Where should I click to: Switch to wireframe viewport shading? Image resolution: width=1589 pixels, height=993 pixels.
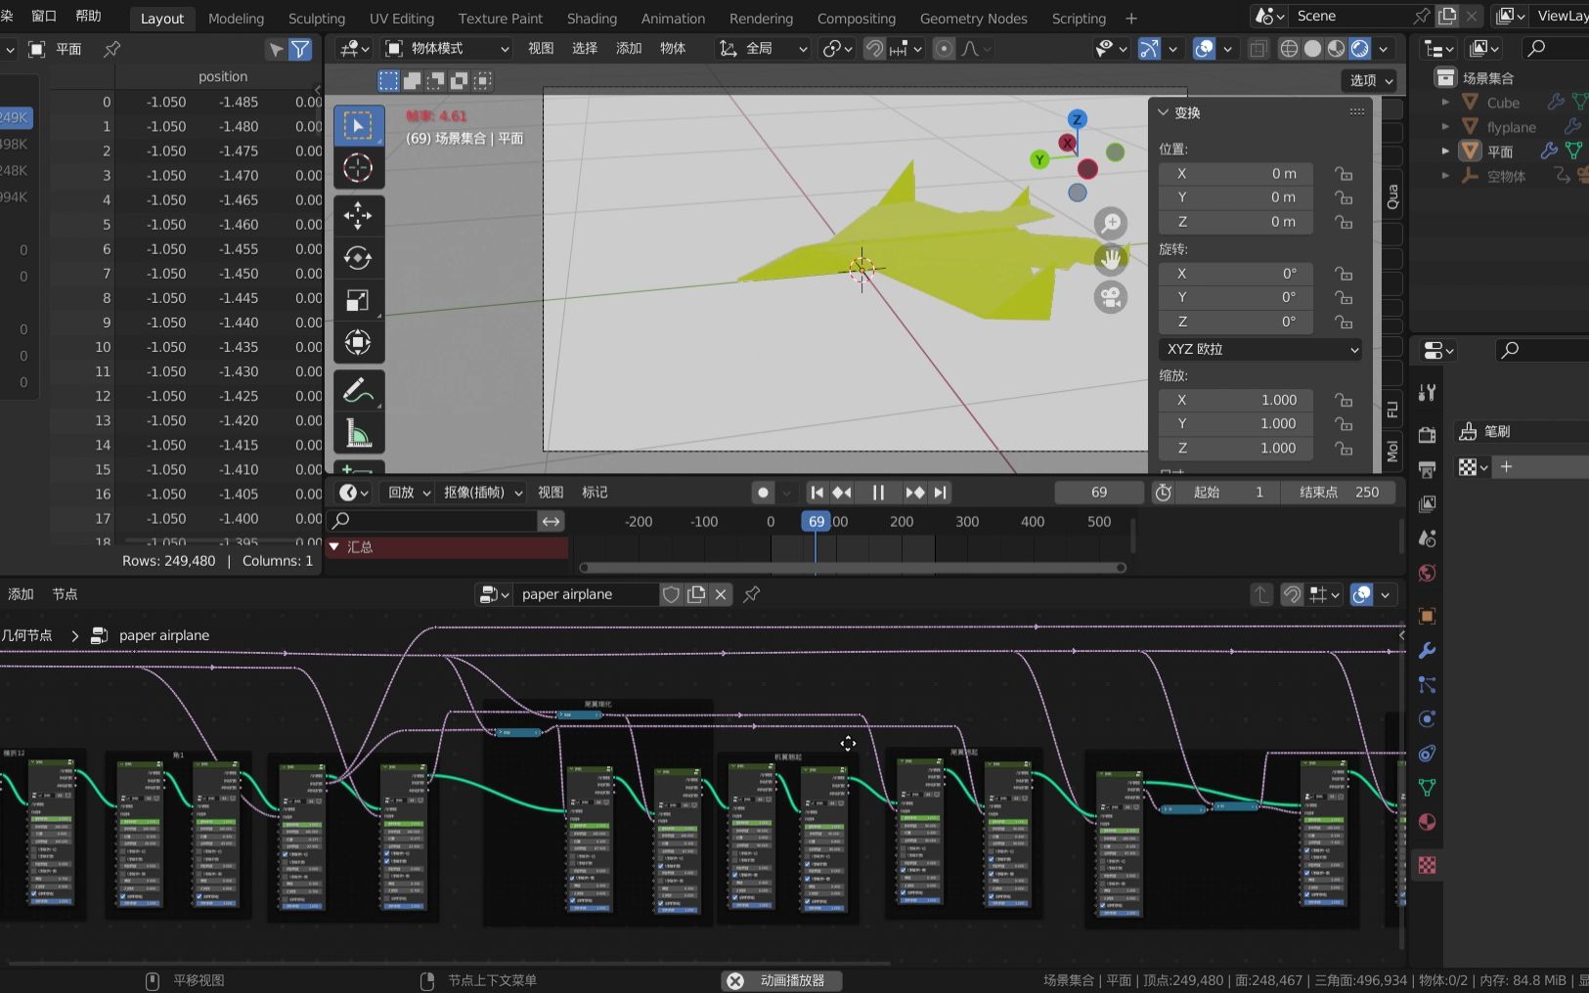click(x=1289, y=48)
